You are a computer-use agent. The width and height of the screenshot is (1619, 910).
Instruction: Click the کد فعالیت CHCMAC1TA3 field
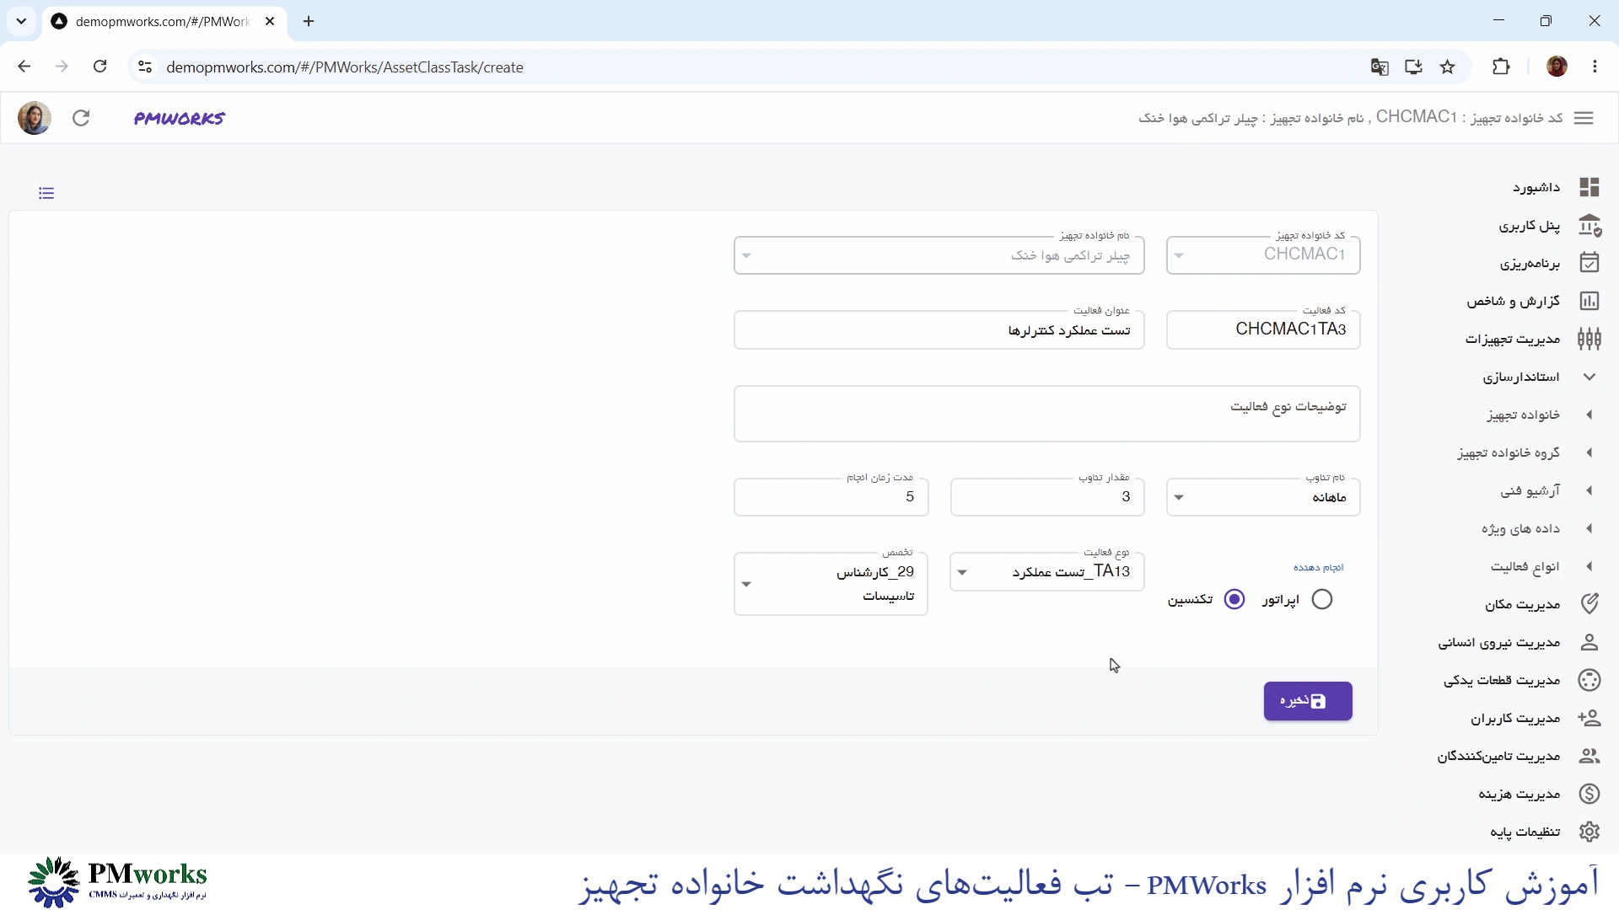(x=1263, y=329)
